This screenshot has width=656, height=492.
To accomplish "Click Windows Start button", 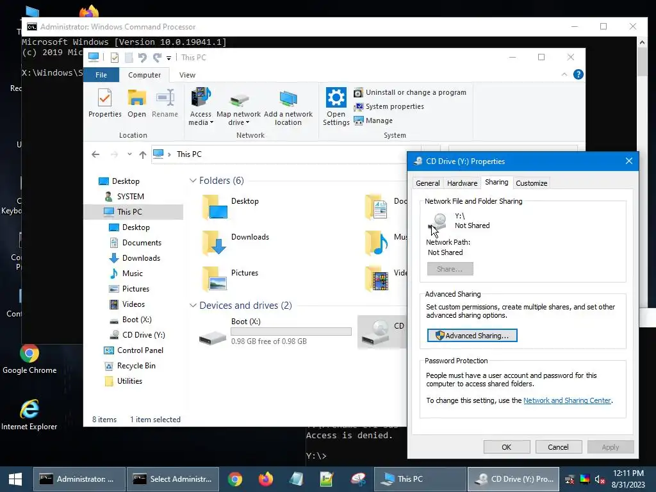I will point(15,479).
